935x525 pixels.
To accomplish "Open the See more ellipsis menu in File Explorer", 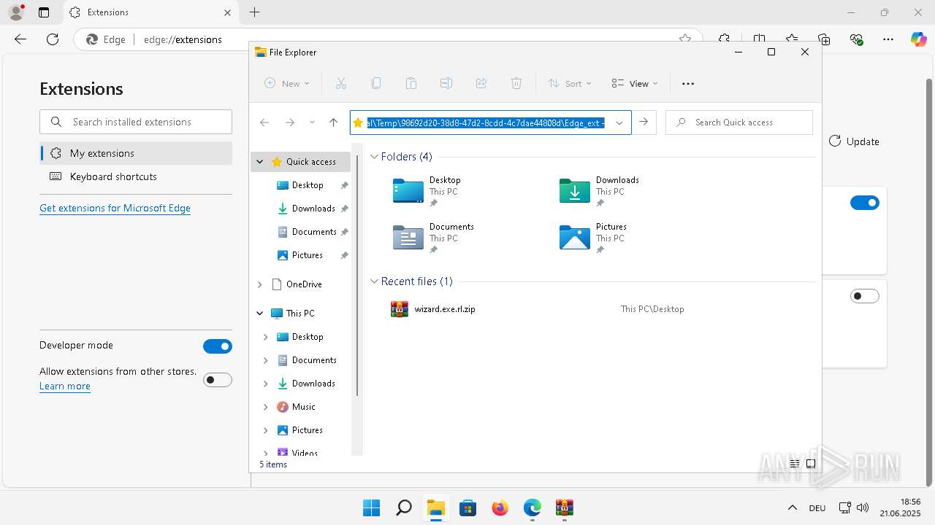I will pos(687,83).
